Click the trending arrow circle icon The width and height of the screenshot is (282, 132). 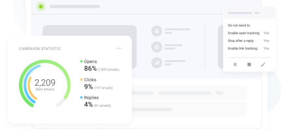click(157, 63)
